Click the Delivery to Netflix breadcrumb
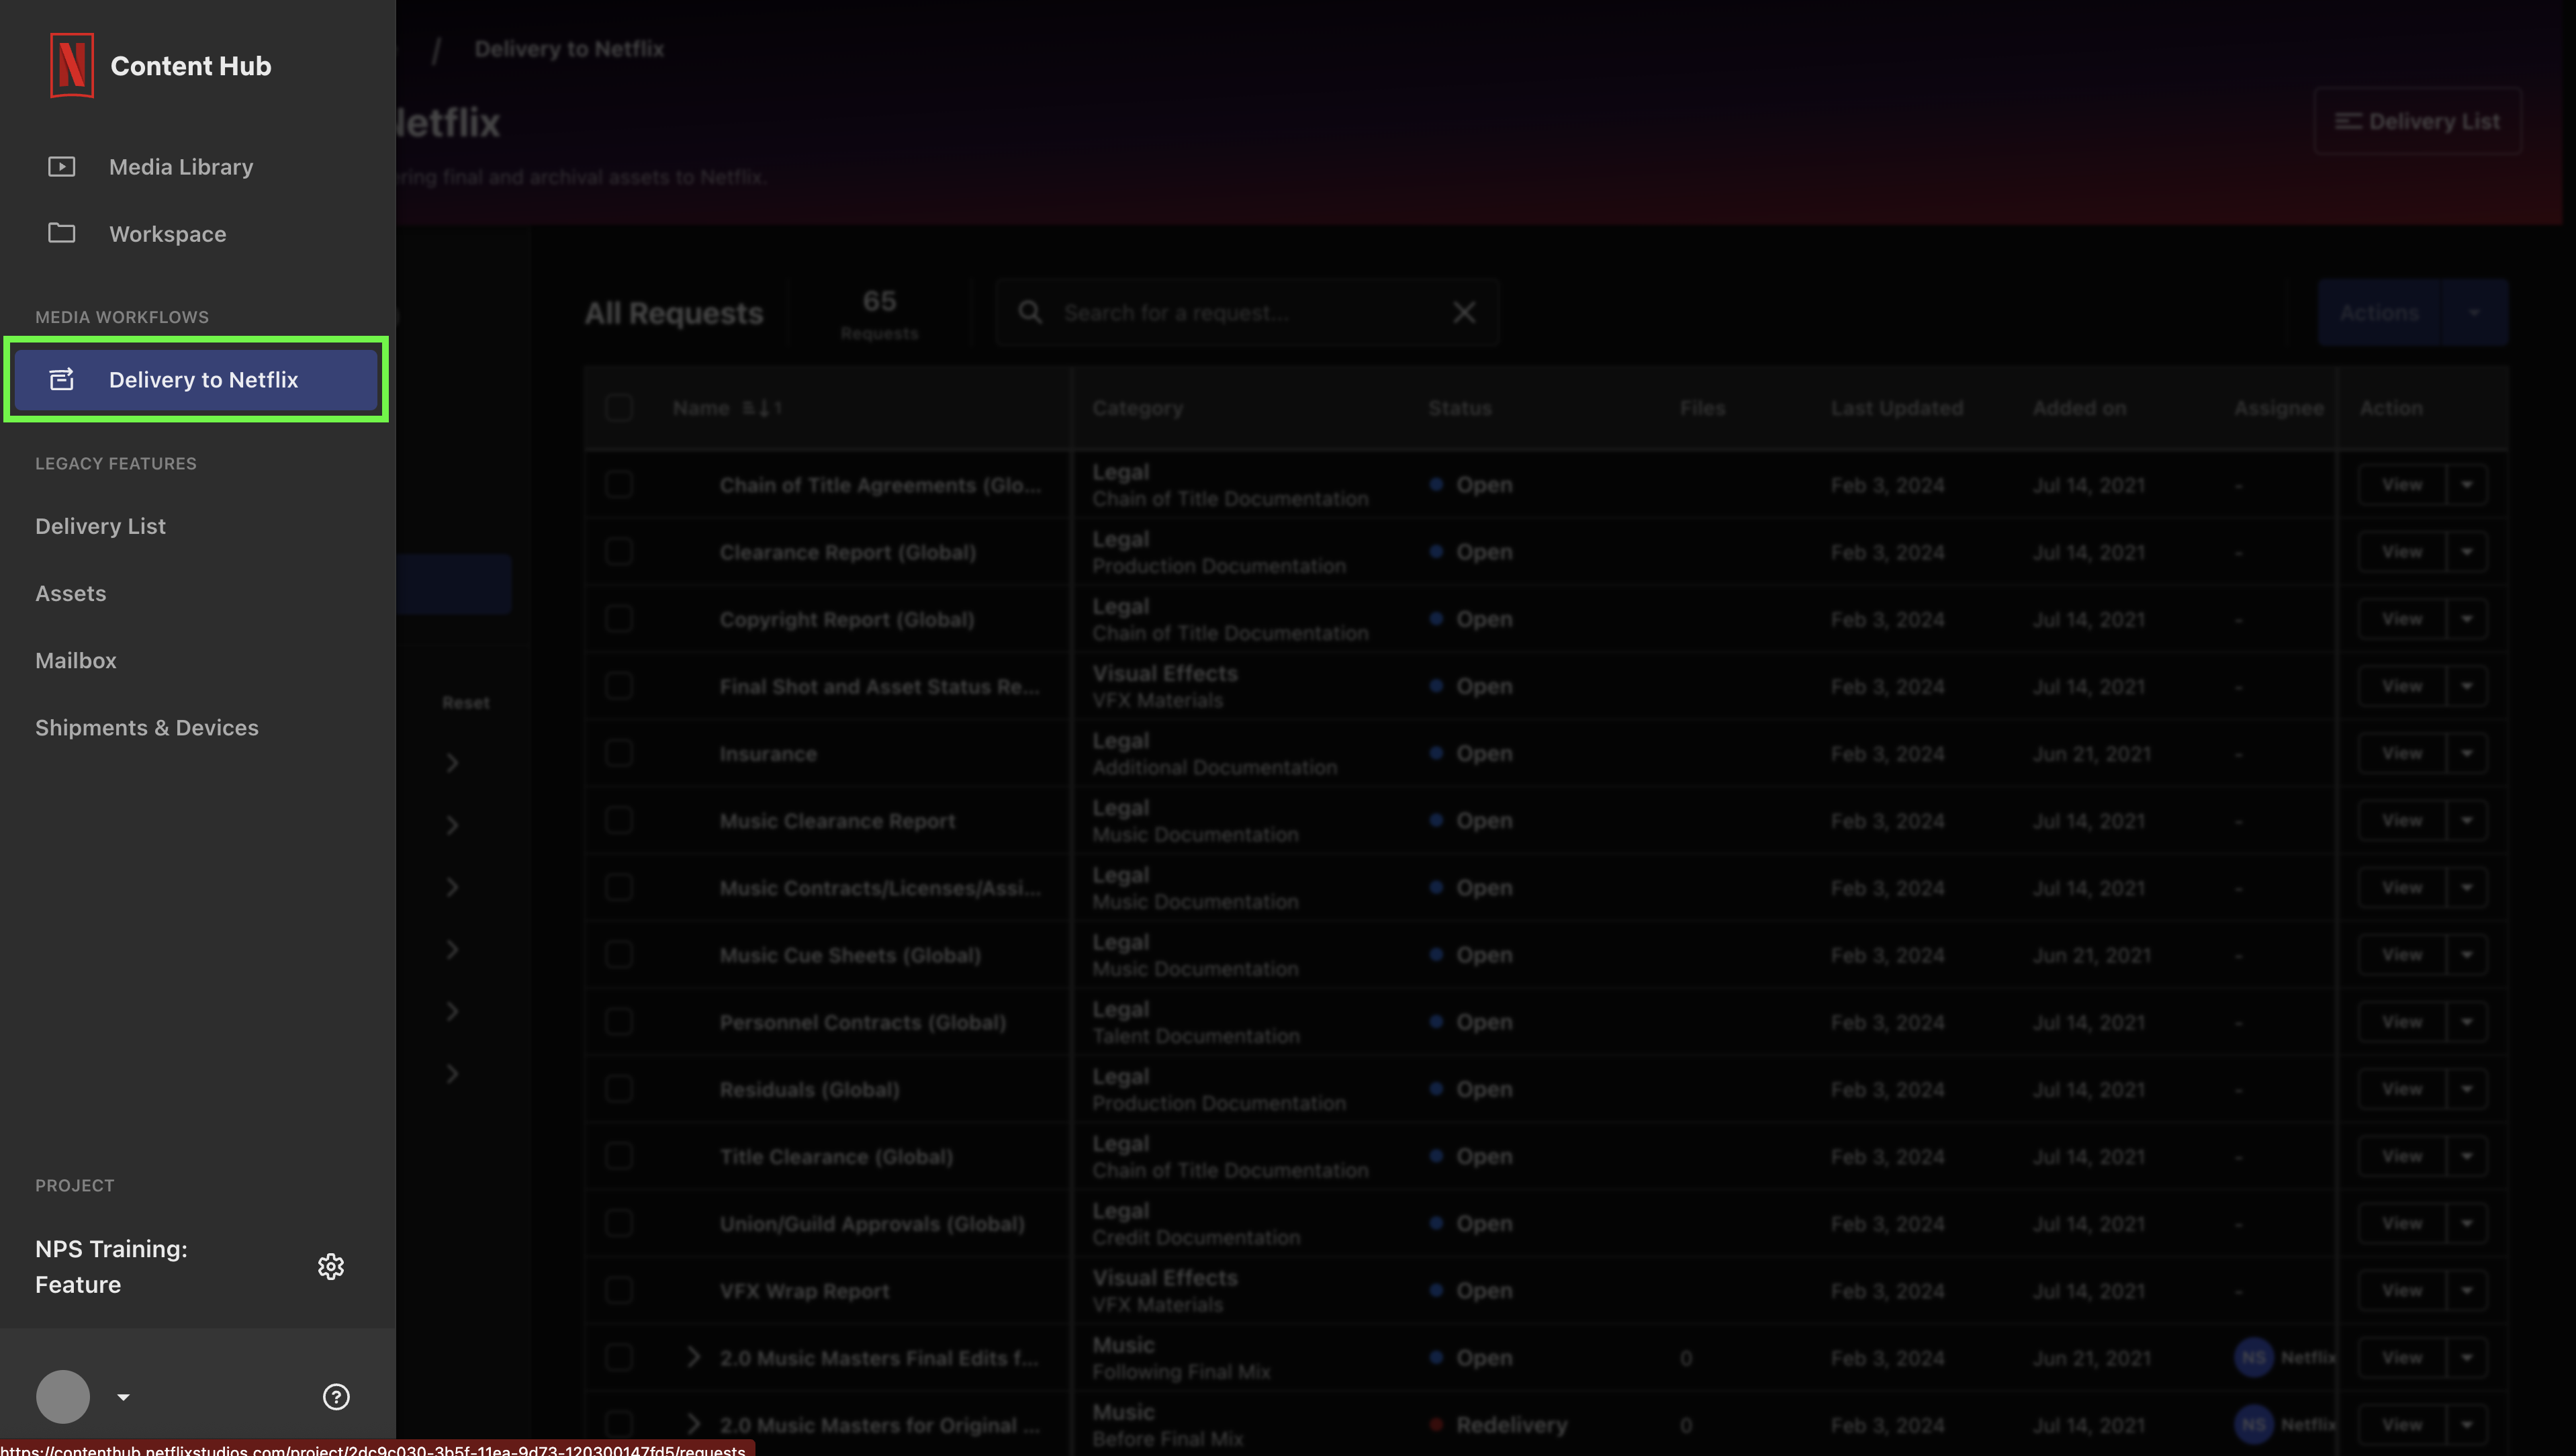The width and height of the screenshot is (2576, 1456). (569, 49)
